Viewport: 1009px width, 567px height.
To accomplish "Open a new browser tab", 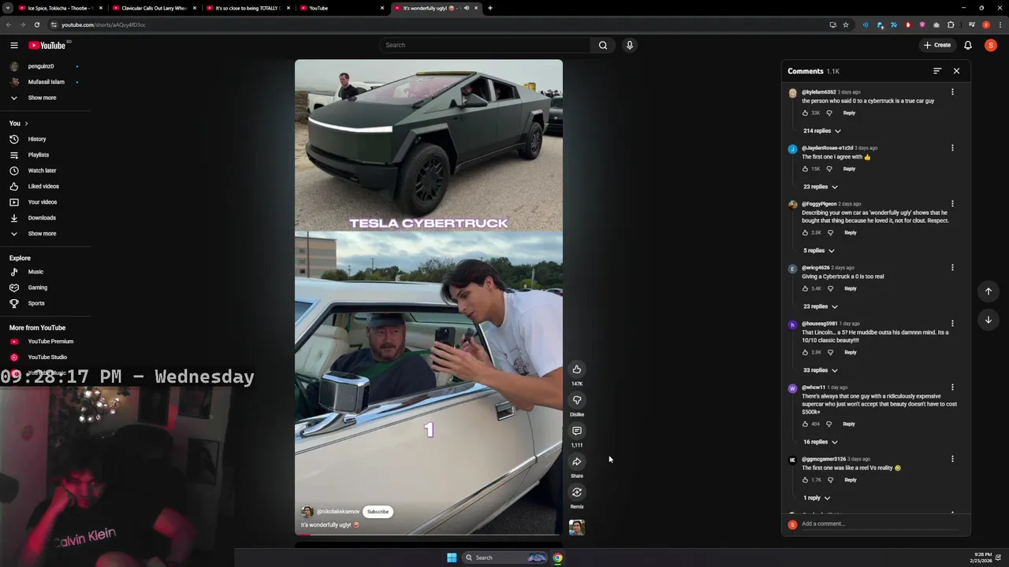I will [x=490, y=8].
